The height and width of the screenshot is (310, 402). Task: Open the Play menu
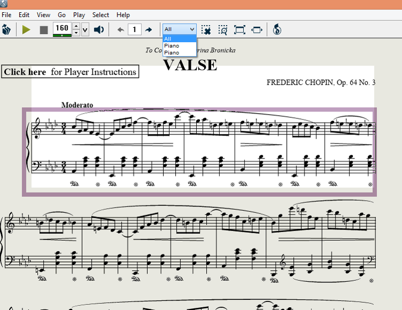(79, 15)
